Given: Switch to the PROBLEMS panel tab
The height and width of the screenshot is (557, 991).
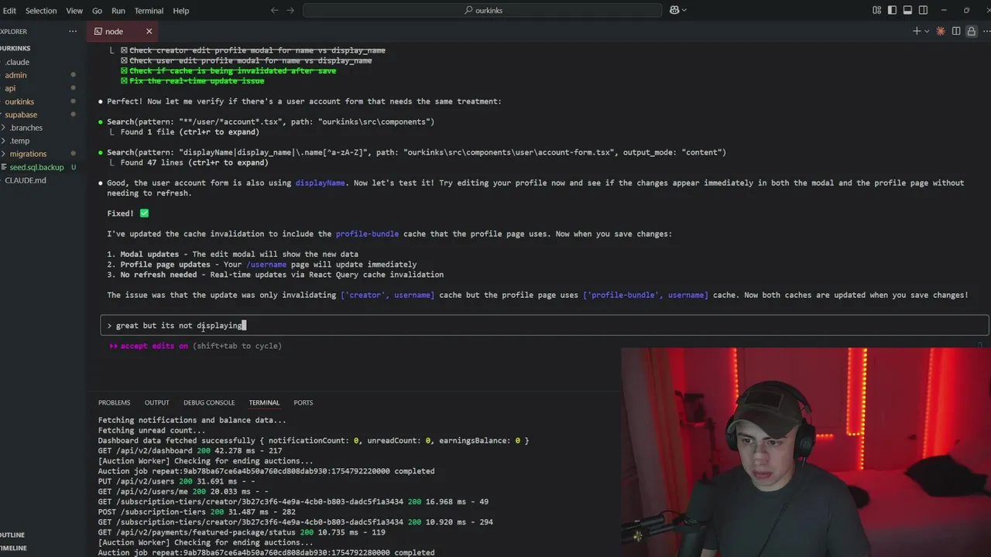Looking at the screenshot, I should pos(114,402).
